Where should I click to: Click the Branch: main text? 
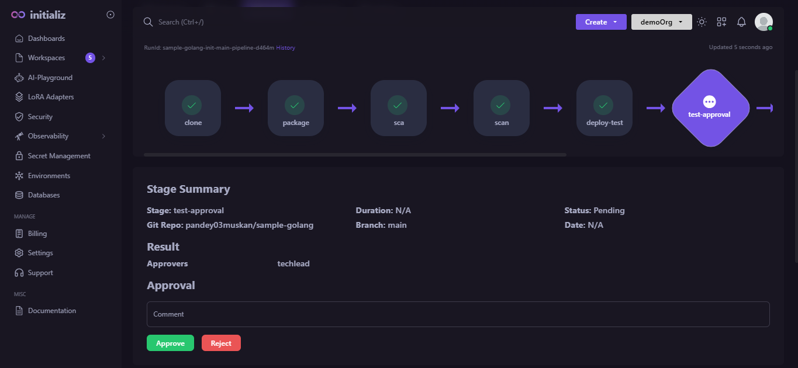coord(381,225)
